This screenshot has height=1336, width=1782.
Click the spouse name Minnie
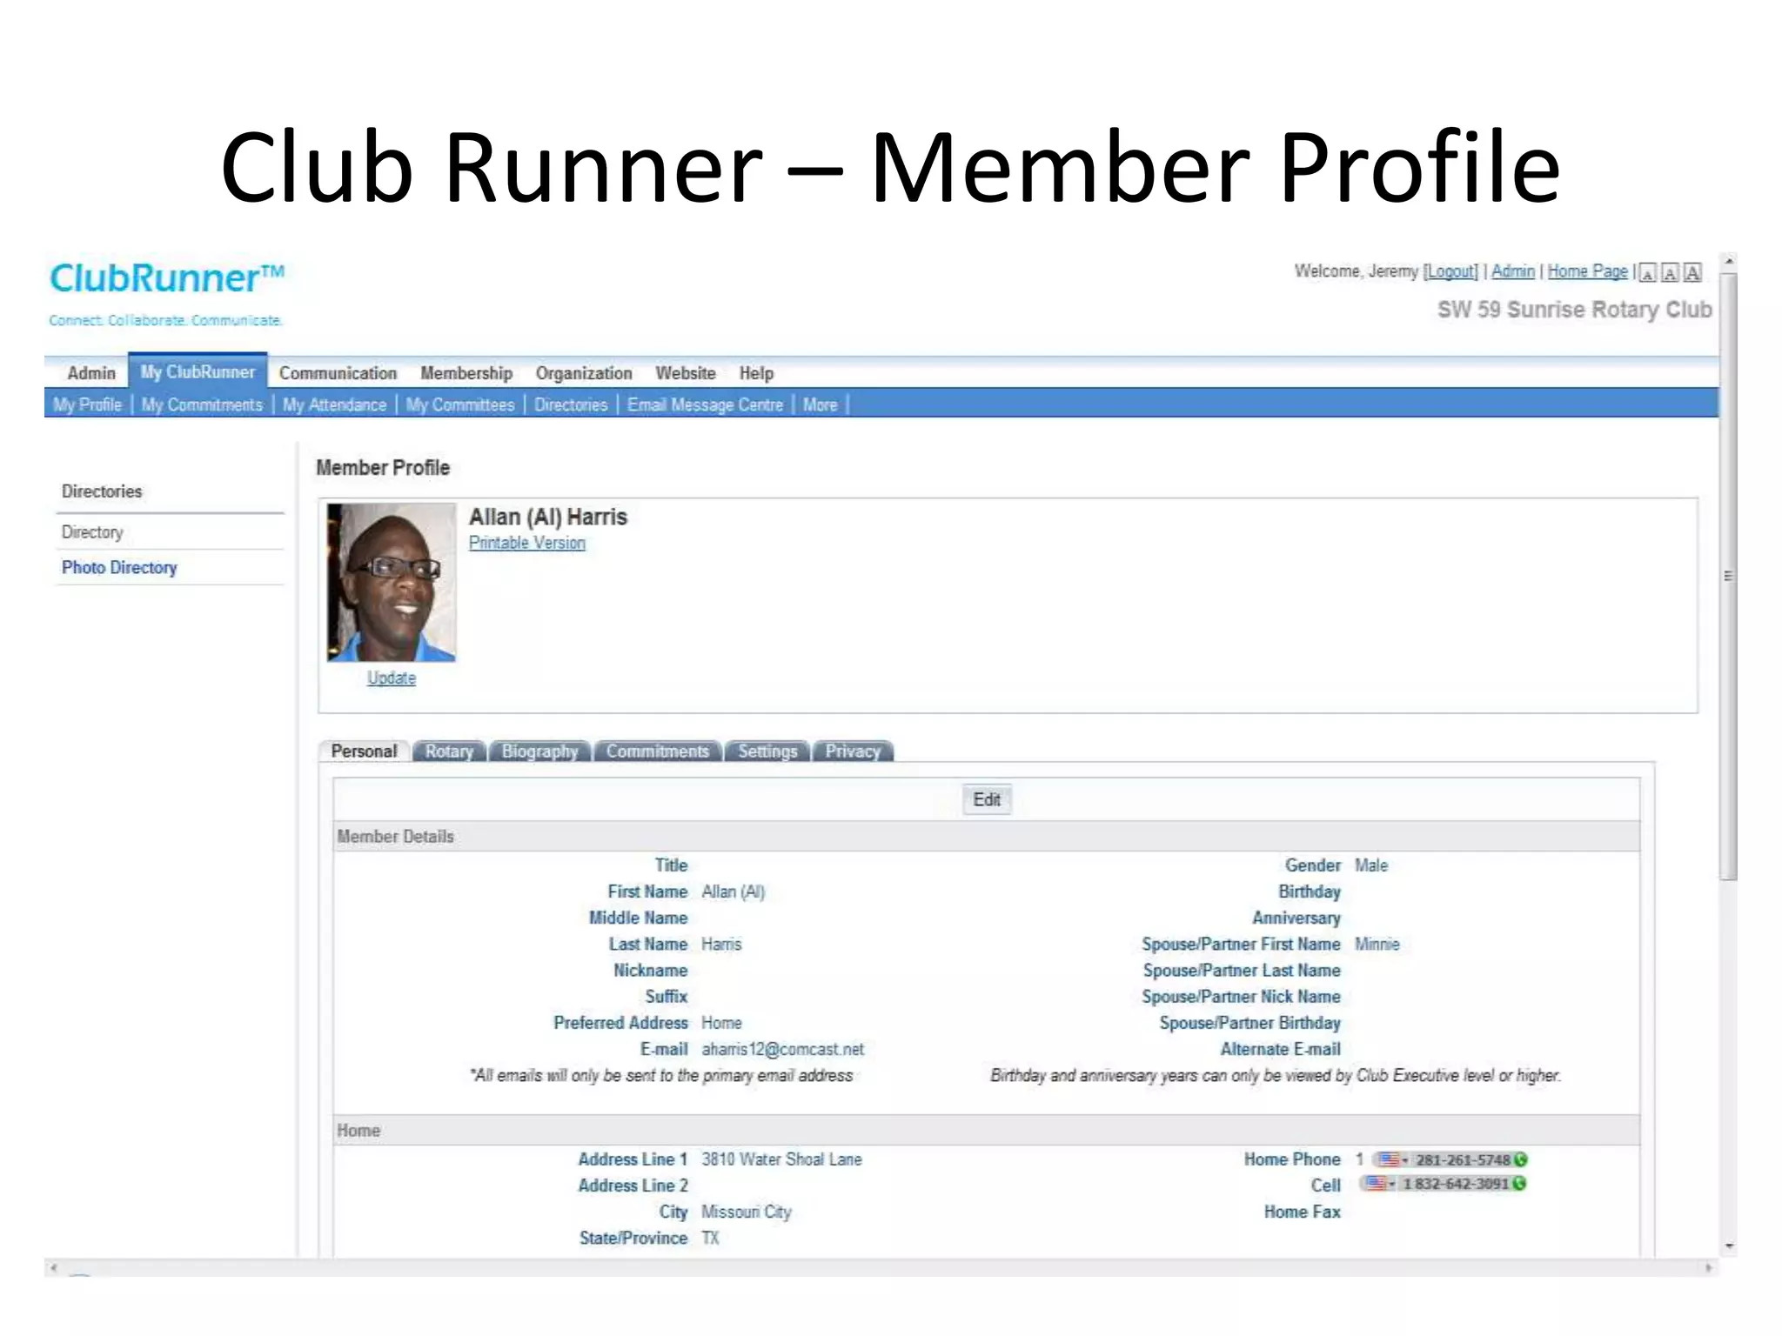pos(1377,944)
